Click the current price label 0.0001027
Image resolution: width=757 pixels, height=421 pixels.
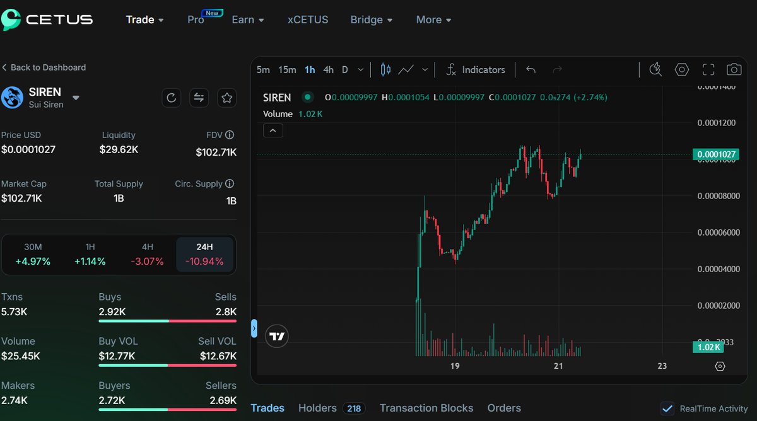(x=716, y=154)
